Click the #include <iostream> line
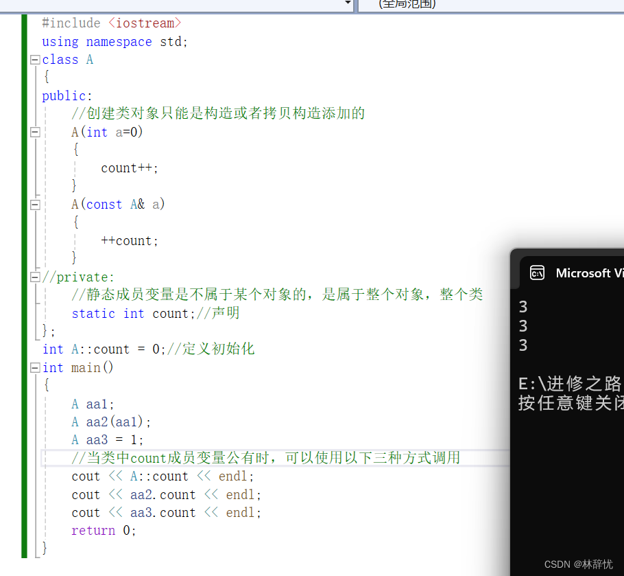The width and height of the screenshot is (624, 576). pos(111,23)
